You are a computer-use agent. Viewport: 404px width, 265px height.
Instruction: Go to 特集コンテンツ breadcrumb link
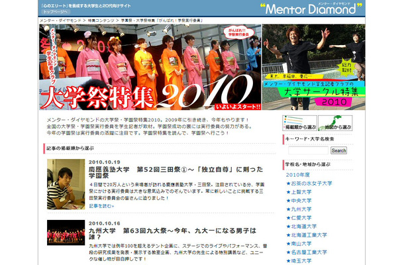(x=101, y=21)
